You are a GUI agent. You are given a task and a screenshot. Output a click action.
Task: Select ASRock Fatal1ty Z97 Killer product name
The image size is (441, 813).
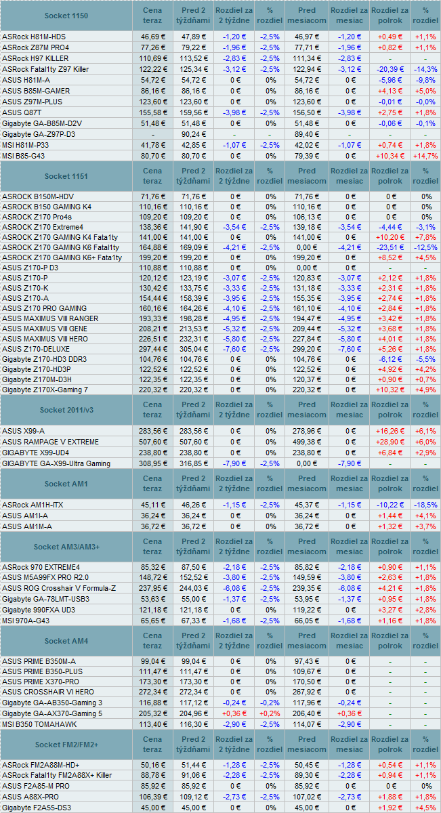click(x=45, y=69)
